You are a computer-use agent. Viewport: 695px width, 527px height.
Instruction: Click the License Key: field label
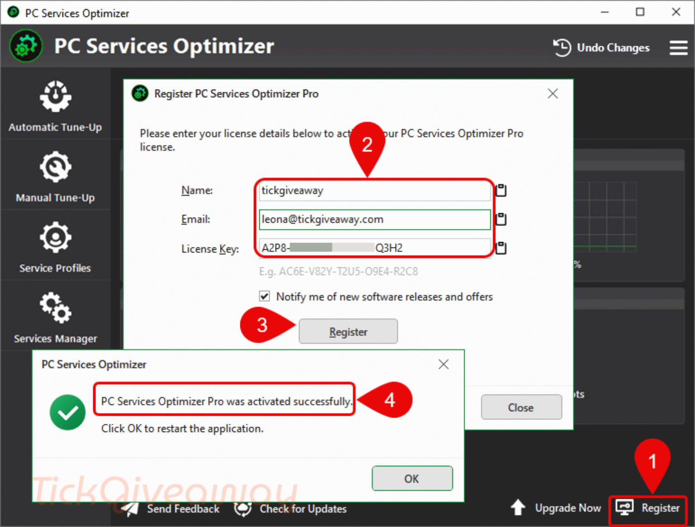210,249
